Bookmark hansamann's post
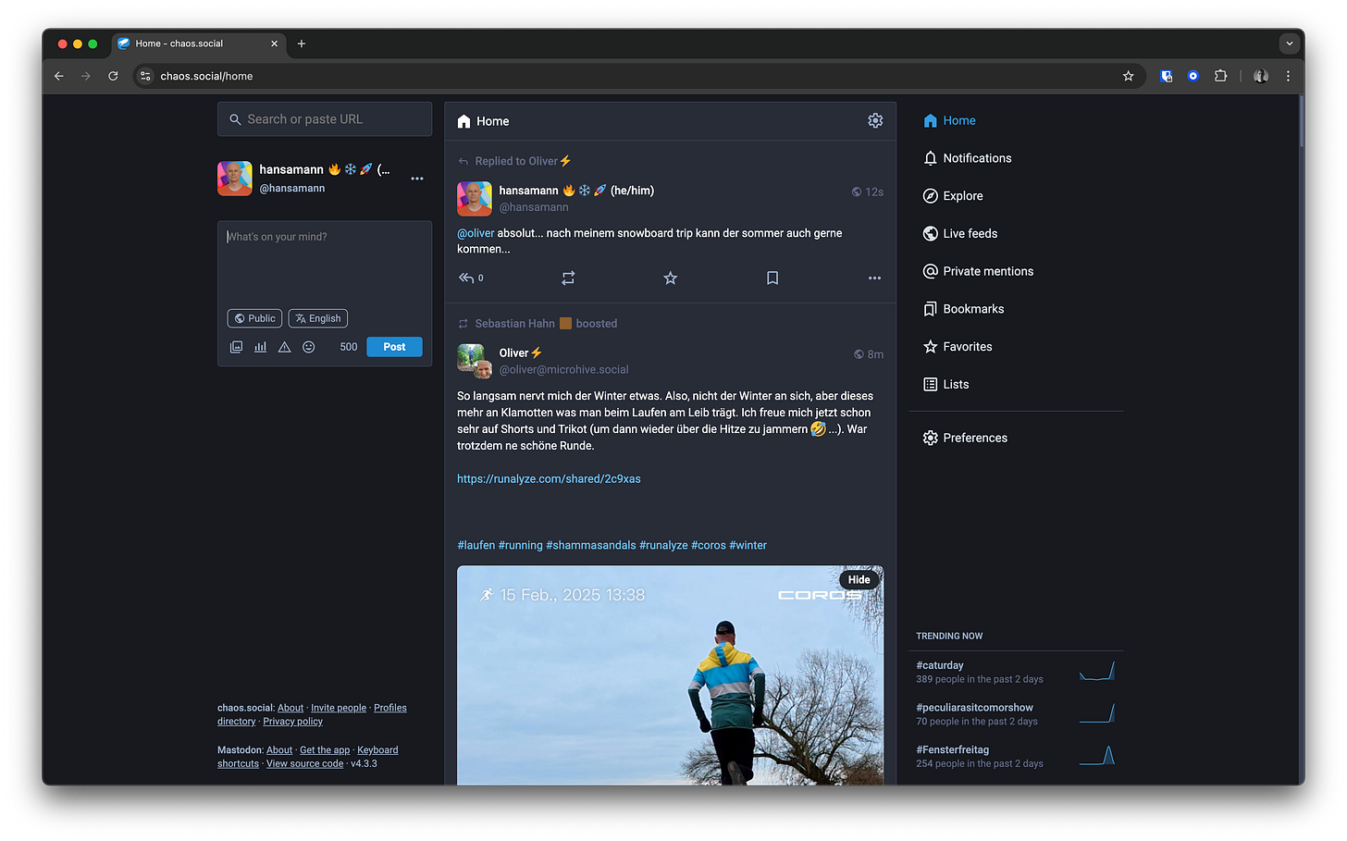 [x=772, y=278]
